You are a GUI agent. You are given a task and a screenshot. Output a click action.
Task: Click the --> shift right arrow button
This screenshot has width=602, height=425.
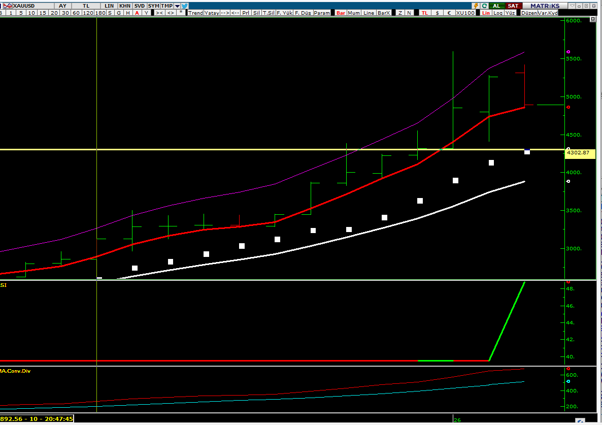(x=224, y=13)
